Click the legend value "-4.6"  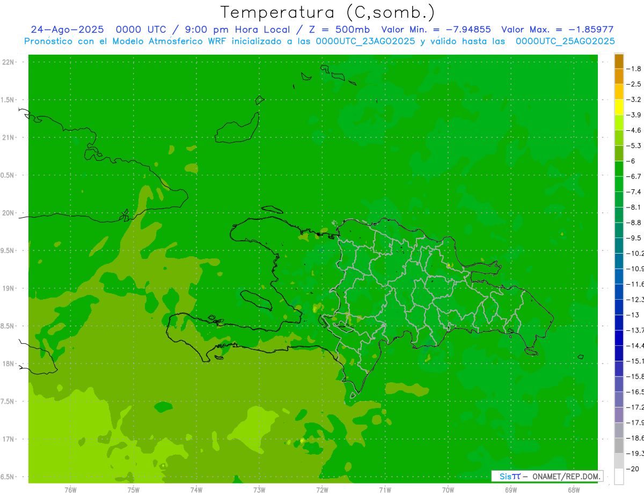click(x=634, y=130)
